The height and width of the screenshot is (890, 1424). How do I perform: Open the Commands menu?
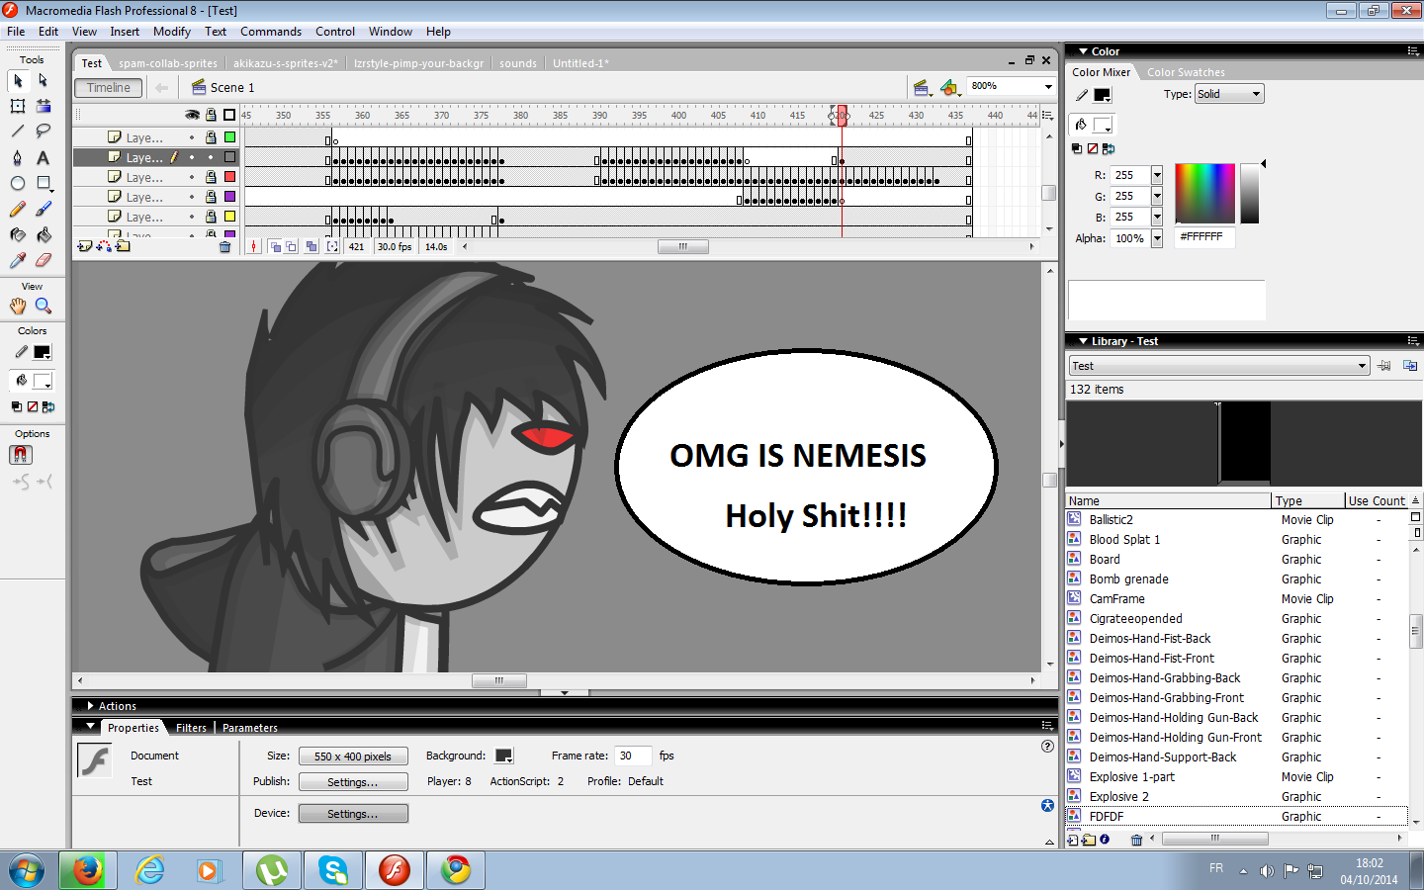click(x=271, y=32)
